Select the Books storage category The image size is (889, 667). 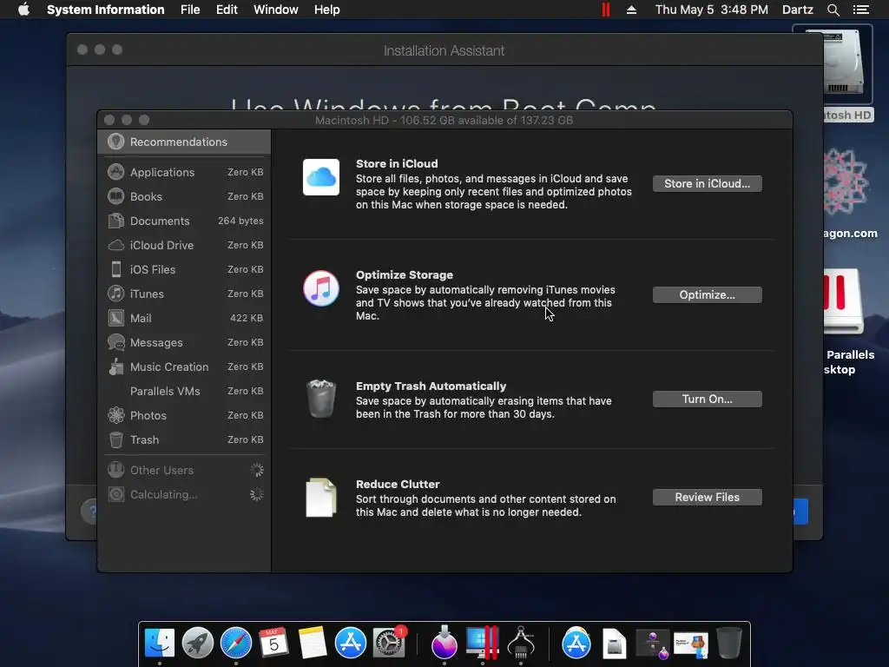184,196
